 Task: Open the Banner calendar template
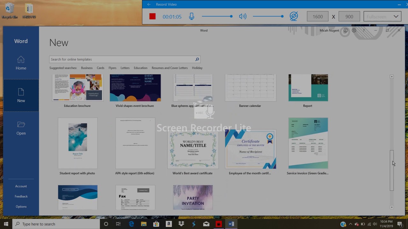click(x=251, y=88)
